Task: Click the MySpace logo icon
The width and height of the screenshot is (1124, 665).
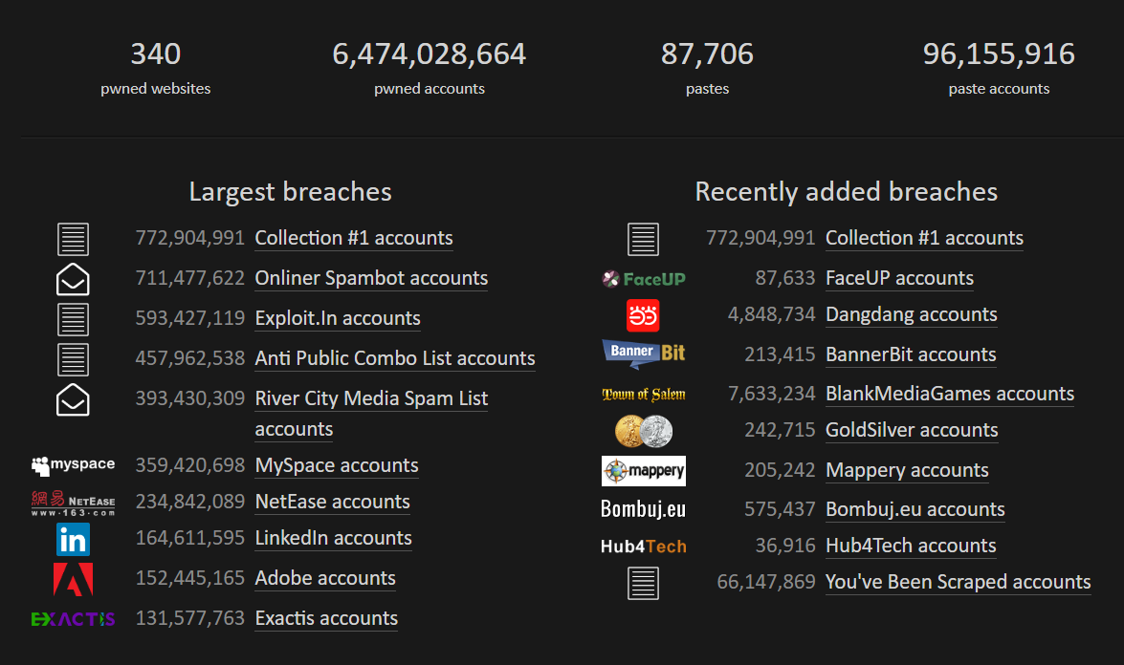Action: click(73, 465)
